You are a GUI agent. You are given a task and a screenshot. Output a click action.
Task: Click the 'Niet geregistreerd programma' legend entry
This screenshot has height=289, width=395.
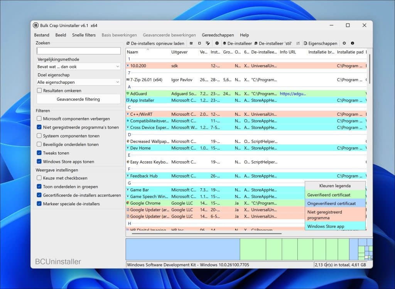coord(335,215)
